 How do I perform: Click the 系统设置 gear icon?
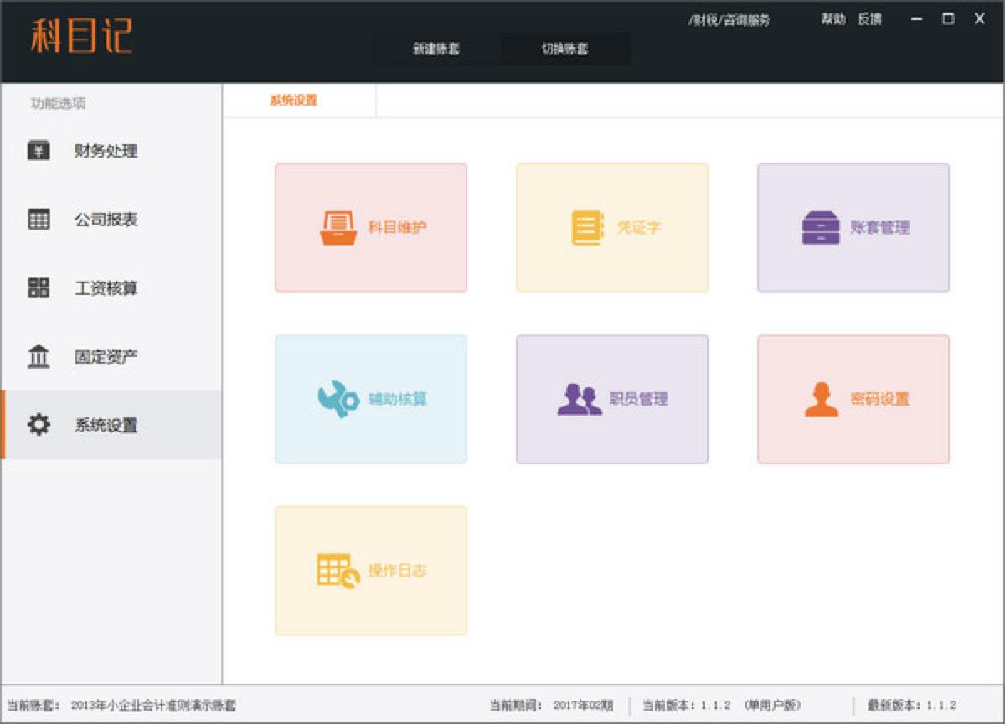coord(37,426)
